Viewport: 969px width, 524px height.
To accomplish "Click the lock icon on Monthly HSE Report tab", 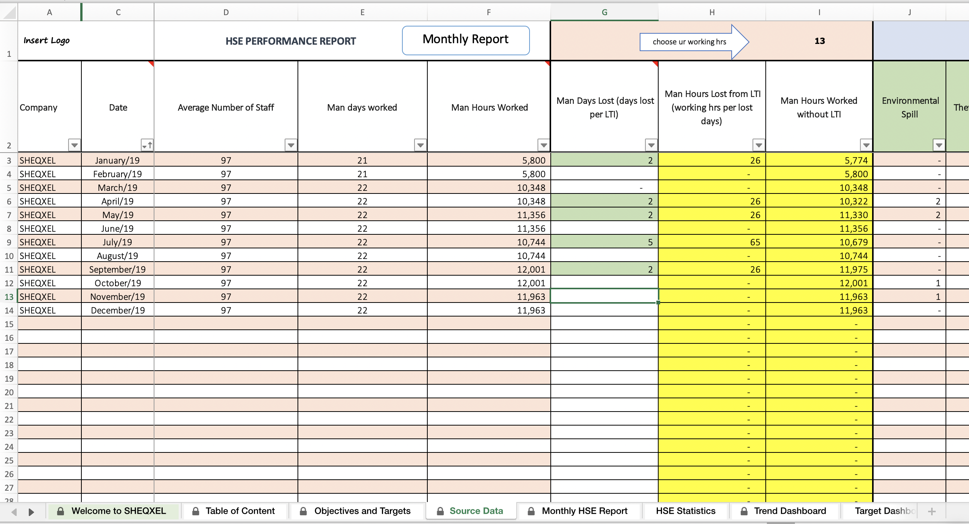I will click(x=531, y=511).
